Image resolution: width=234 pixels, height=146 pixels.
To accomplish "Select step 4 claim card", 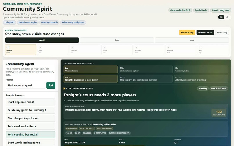I will click(117, 50).
